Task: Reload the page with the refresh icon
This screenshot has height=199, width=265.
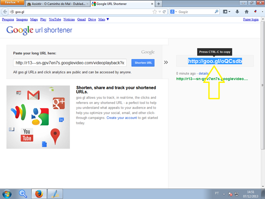Action: coord(164,12)
